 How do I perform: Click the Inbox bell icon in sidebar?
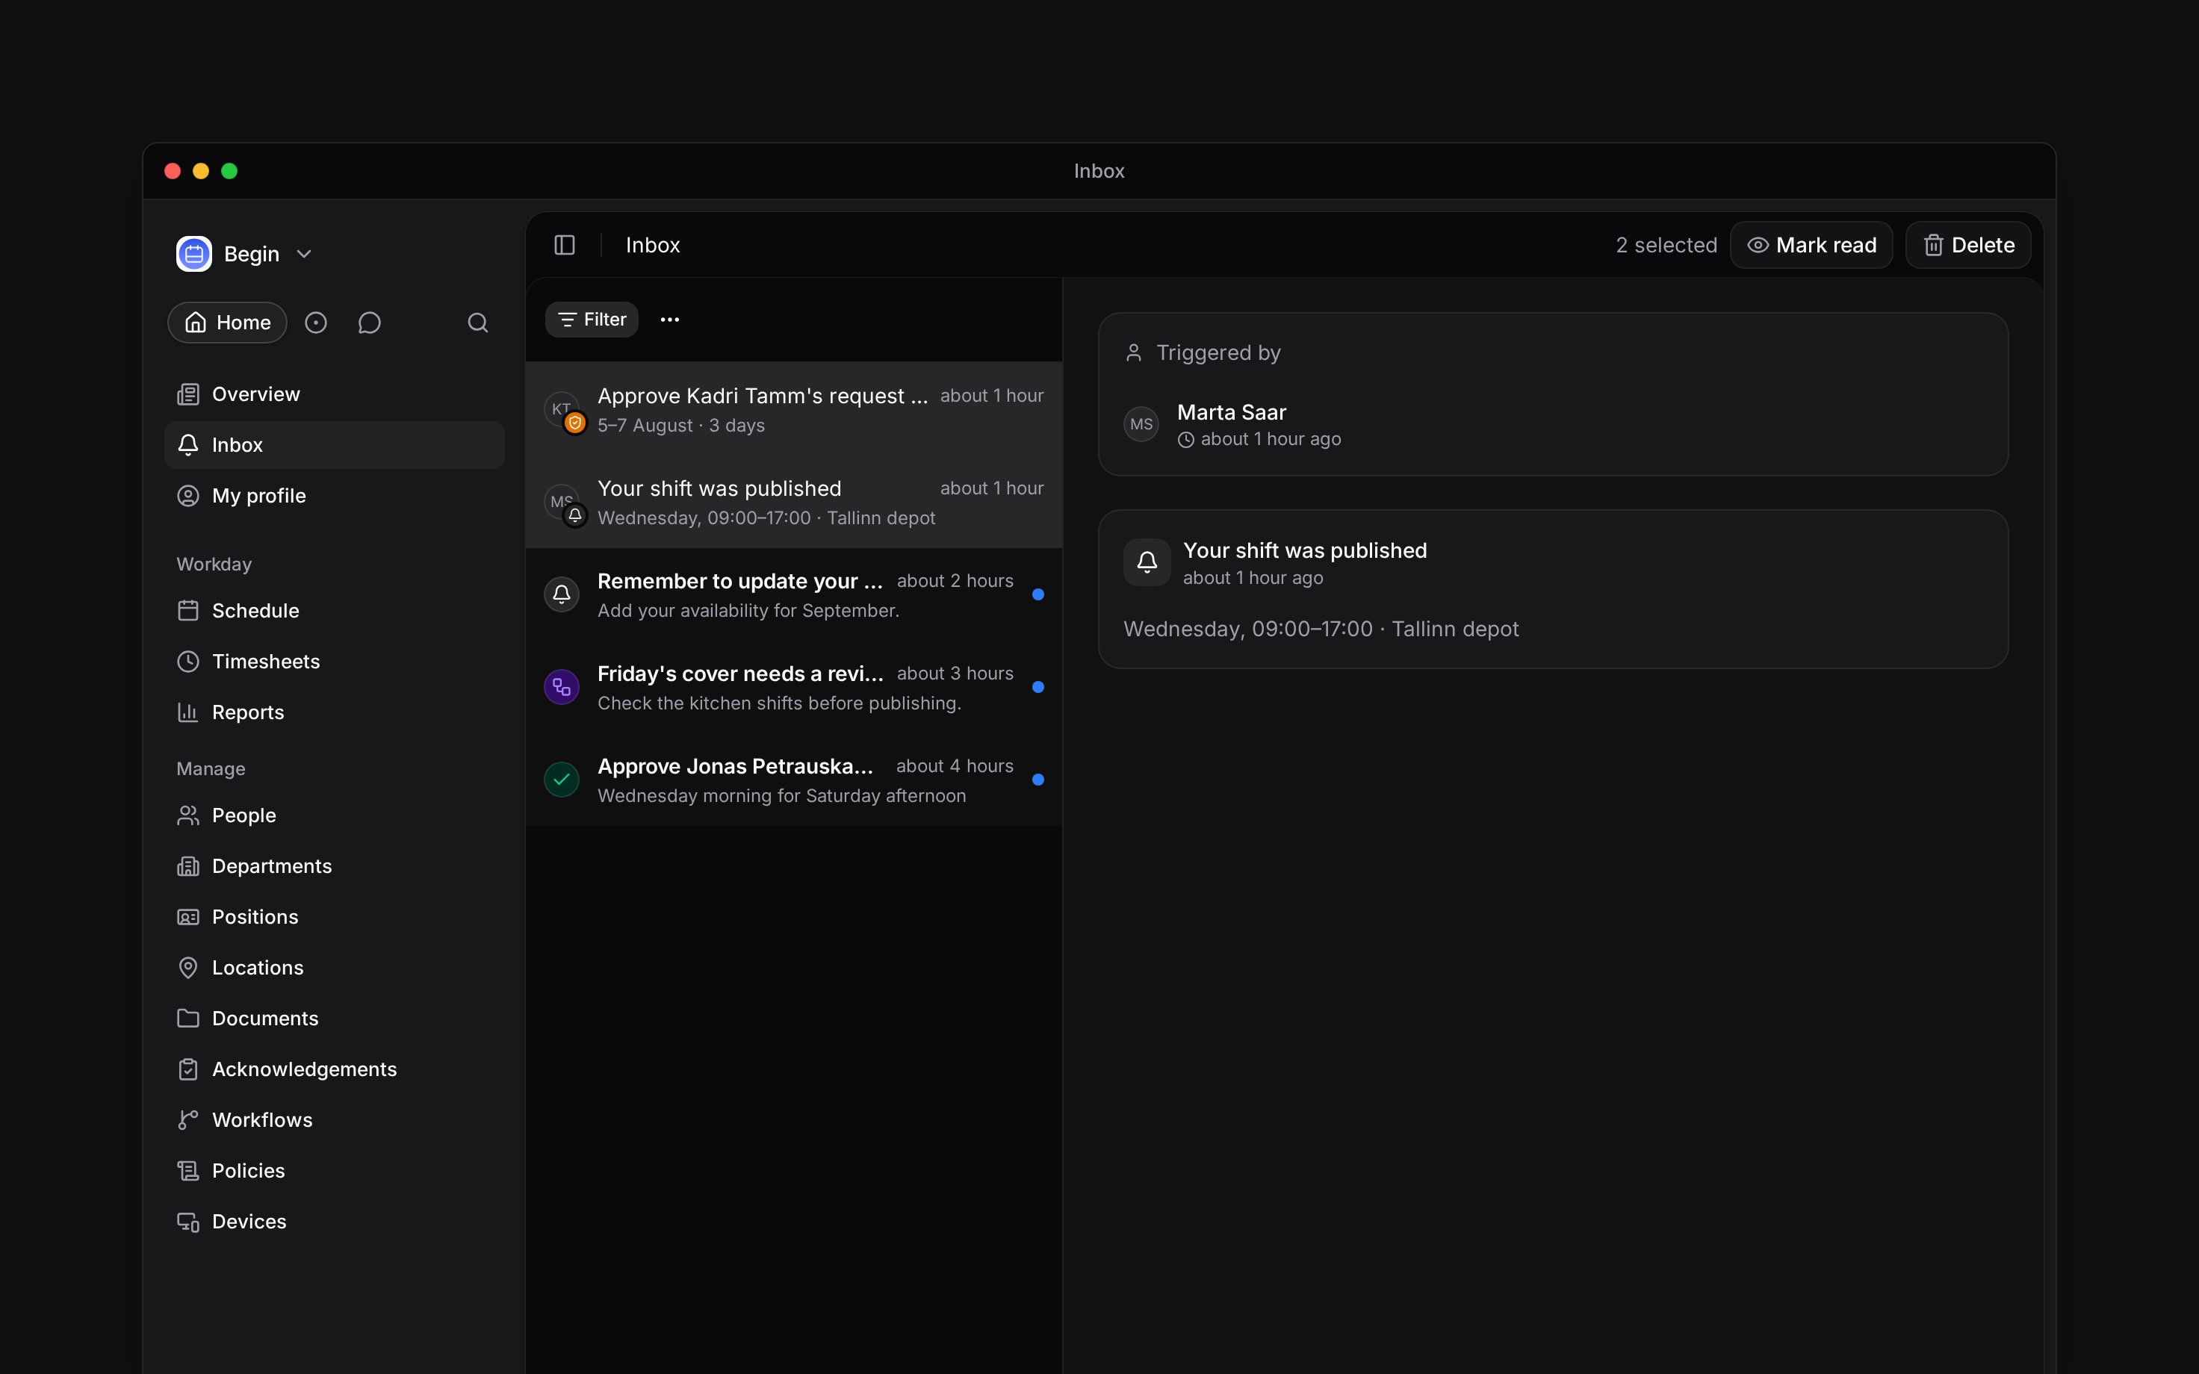pos(188,445)
